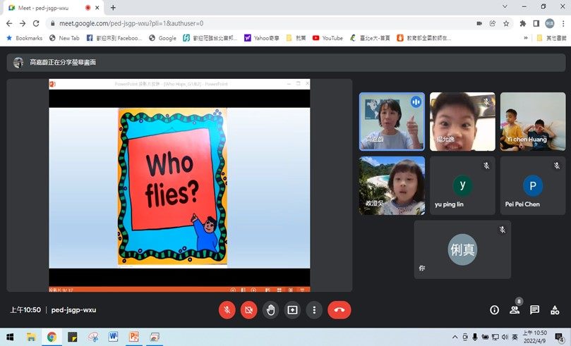Open PowerPoint from Windows taskbar
The height and width of the screenshot is (346, 571).
133,337
